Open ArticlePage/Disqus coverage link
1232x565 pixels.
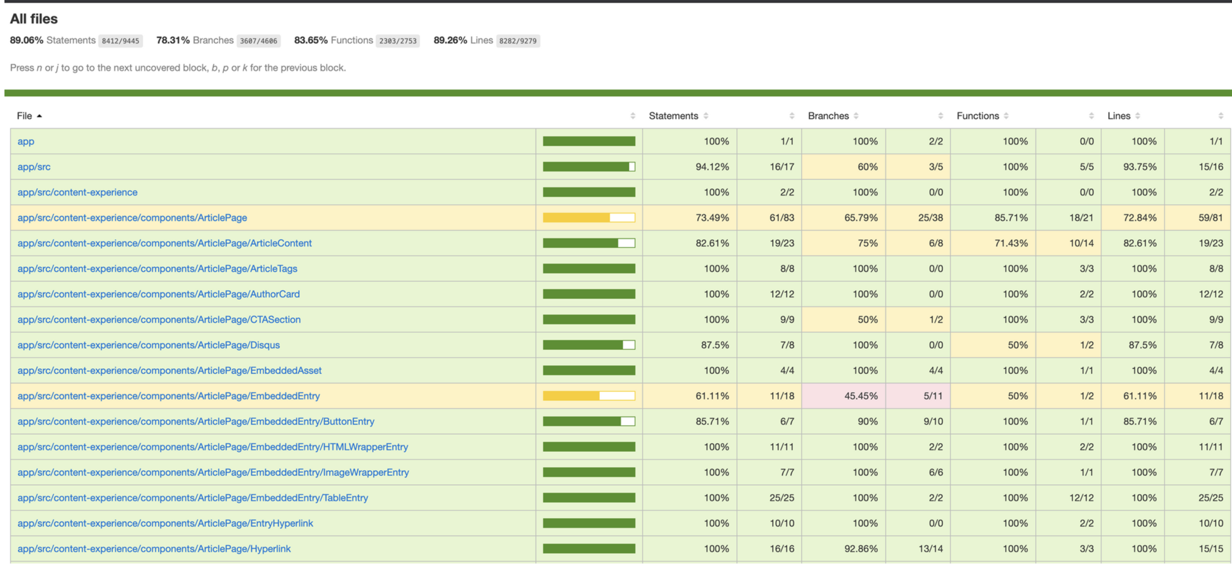[148, 345]
